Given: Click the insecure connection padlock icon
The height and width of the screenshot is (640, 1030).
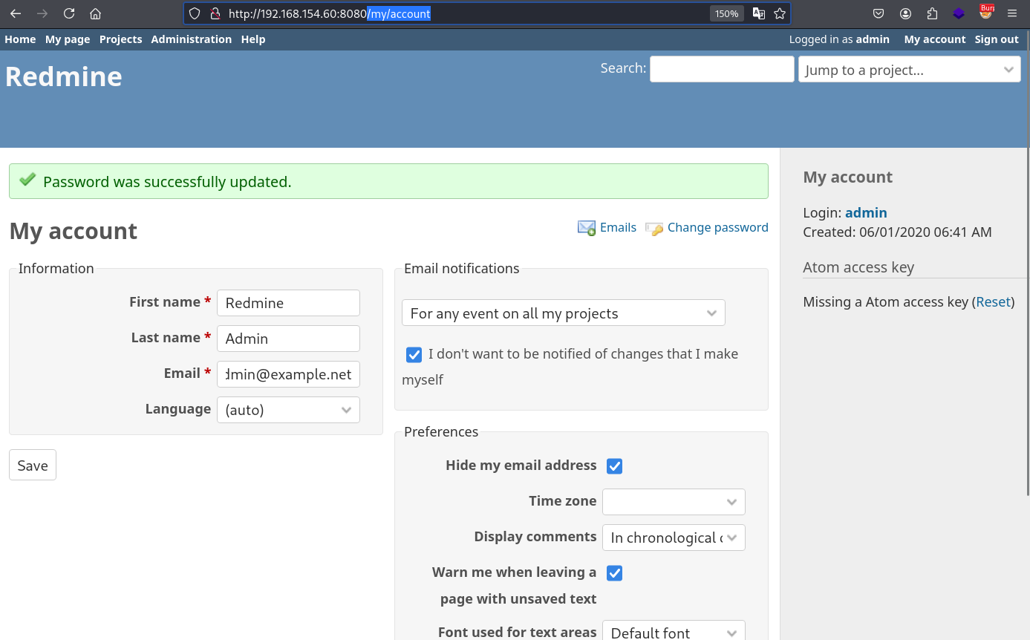Looking at the screenshot, I should tap(215, 13).
